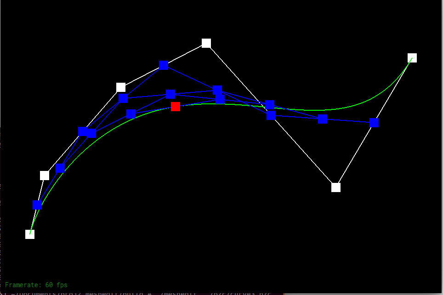Click the blue square directly below the third white control point
The height and width of the screenshot is (295, 443).
[x=123, y=98]
